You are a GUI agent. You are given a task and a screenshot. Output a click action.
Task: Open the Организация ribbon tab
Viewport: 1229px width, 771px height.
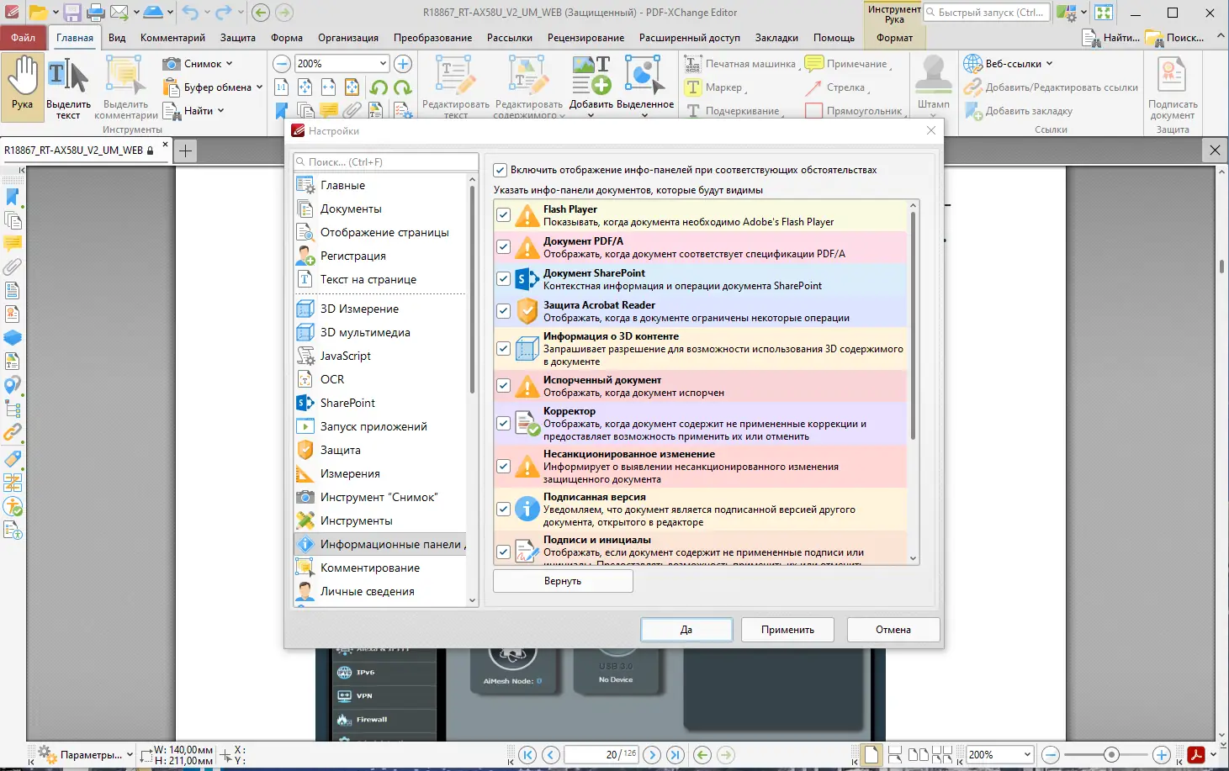pos(346,37)
